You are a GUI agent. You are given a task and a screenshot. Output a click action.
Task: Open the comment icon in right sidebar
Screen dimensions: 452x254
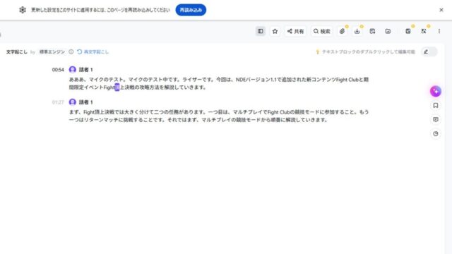click(x=436, y=119)
